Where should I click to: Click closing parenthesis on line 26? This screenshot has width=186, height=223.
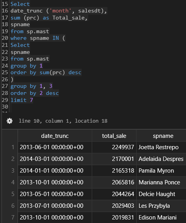click(x=12, y=80)
